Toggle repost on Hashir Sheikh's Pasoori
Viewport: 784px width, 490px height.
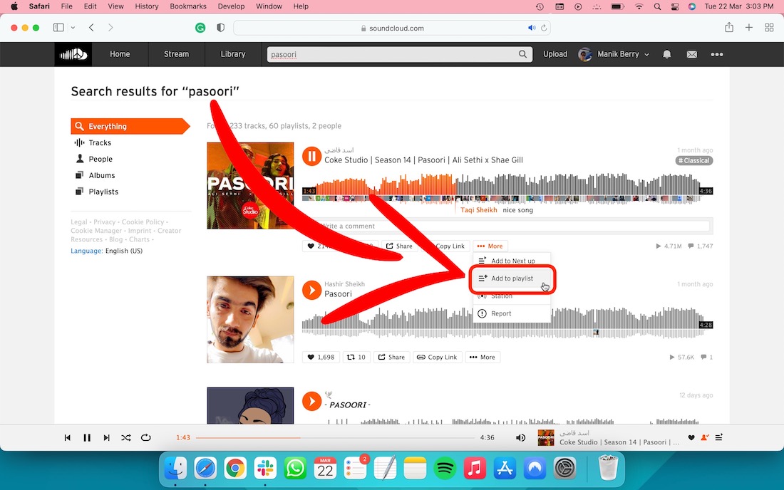[356, 357]
